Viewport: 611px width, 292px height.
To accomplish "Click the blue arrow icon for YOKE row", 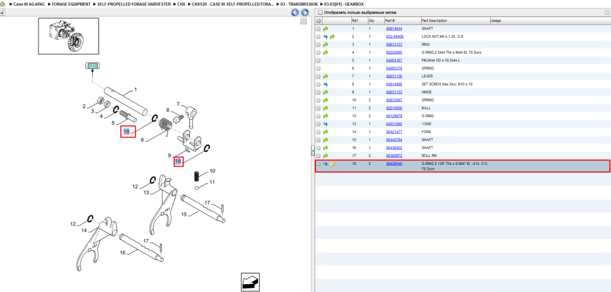I will (326, 124).
